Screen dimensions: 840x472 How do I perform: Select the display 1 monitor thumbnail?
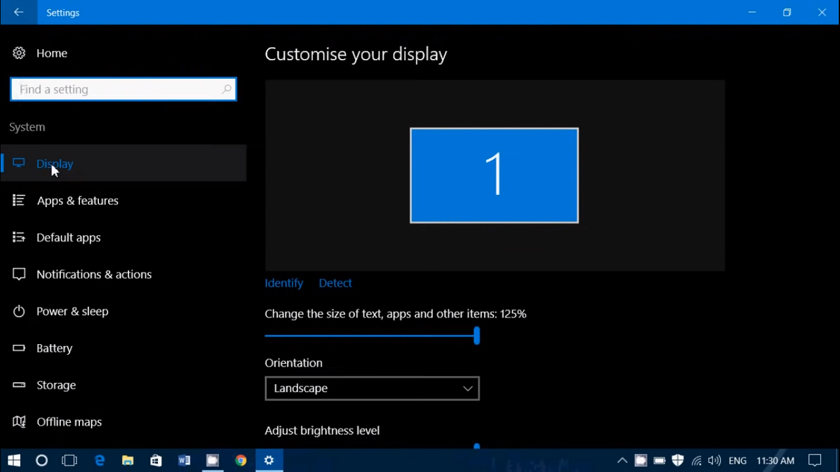coord(494,176)
